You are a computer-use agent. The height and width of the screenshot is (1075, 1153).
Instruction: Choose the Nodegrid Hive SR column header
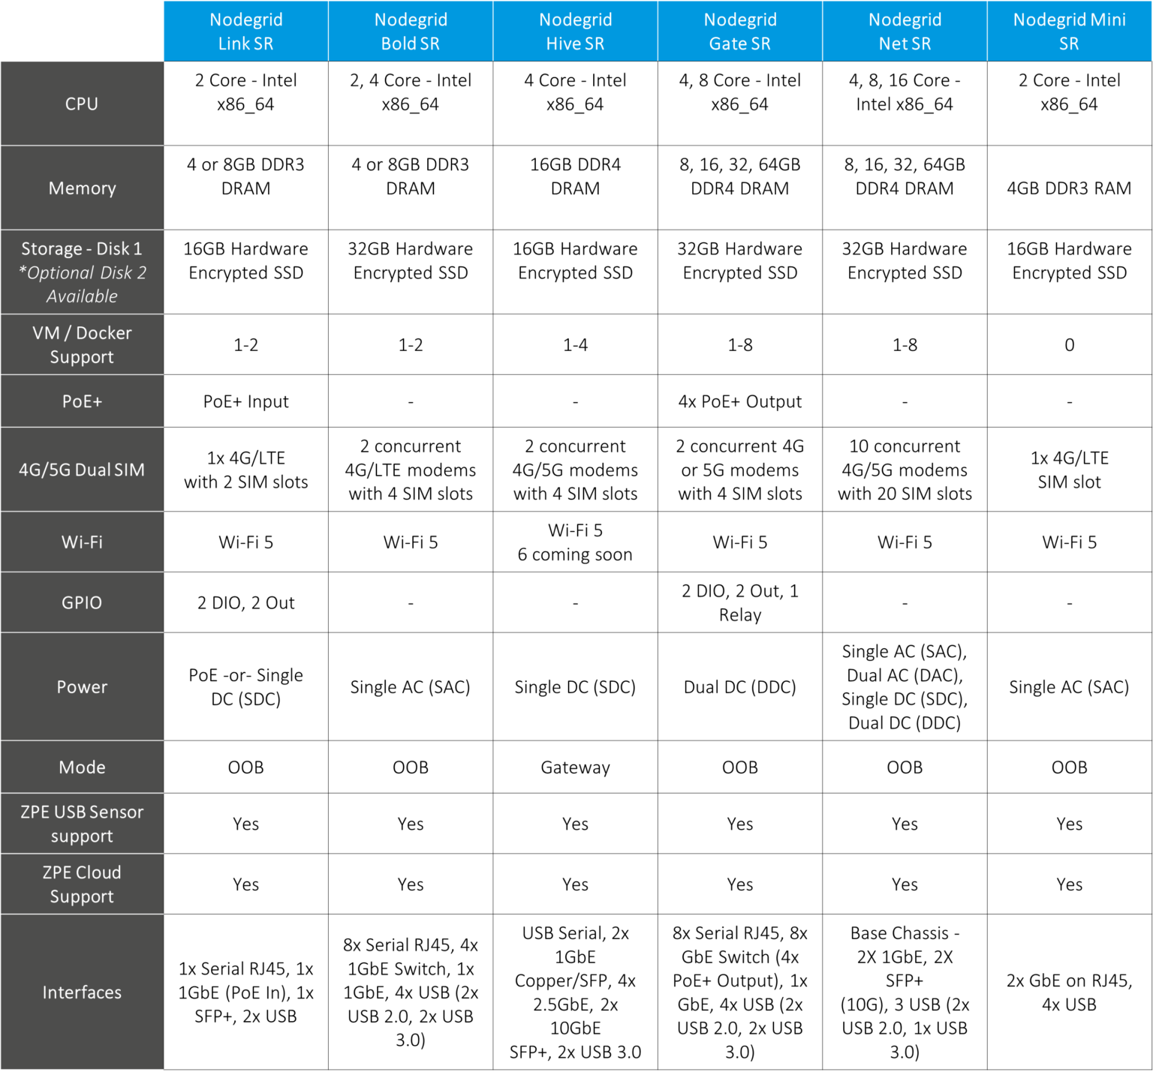[575, 32]
